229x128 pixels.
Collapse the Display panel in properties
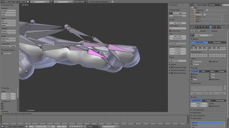pyautogui.click(x=191, y=68)
